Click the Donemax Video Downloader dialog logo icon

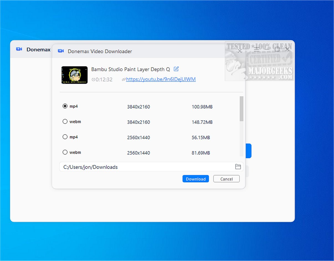(x=61, y=51)
